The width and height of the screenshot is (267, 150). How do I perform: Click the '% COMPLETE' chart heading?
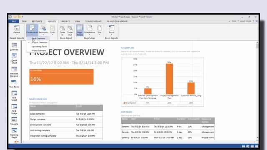point(128,48)
